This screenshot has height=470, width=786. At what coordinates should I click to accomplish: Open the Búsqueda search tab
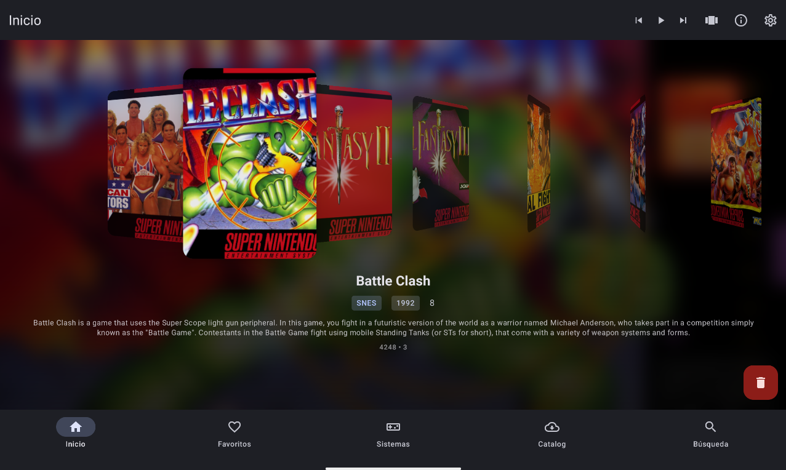click(711, 434)
